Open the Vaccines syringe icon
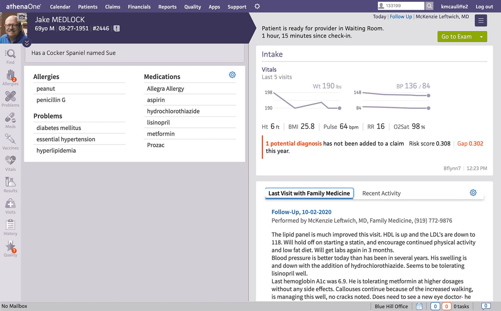 [10, 139]
